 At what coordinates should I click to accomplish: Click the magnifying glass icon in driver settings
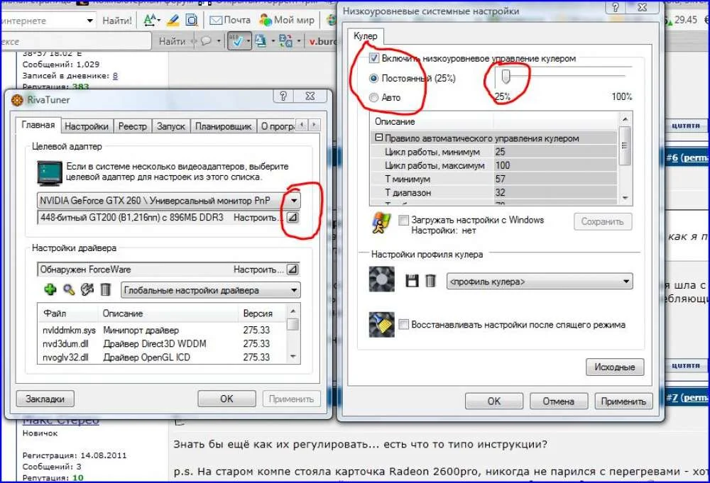point(69,289)
